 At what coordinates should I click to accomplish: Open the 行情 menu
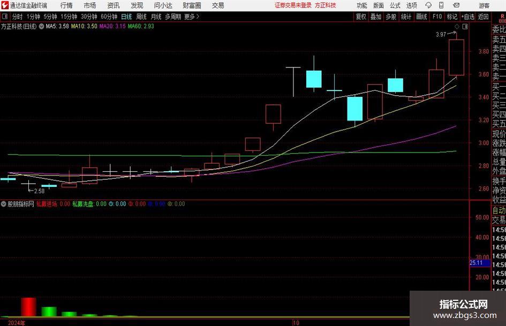[66, 5]
